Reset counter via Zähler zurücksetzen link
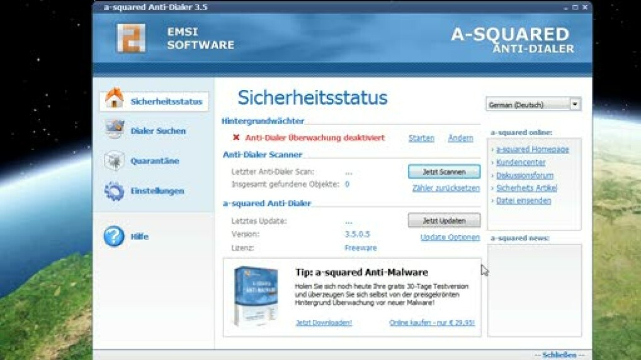Image resolution: width=641 pixels, height=360 pixels. tap(446, 188)
